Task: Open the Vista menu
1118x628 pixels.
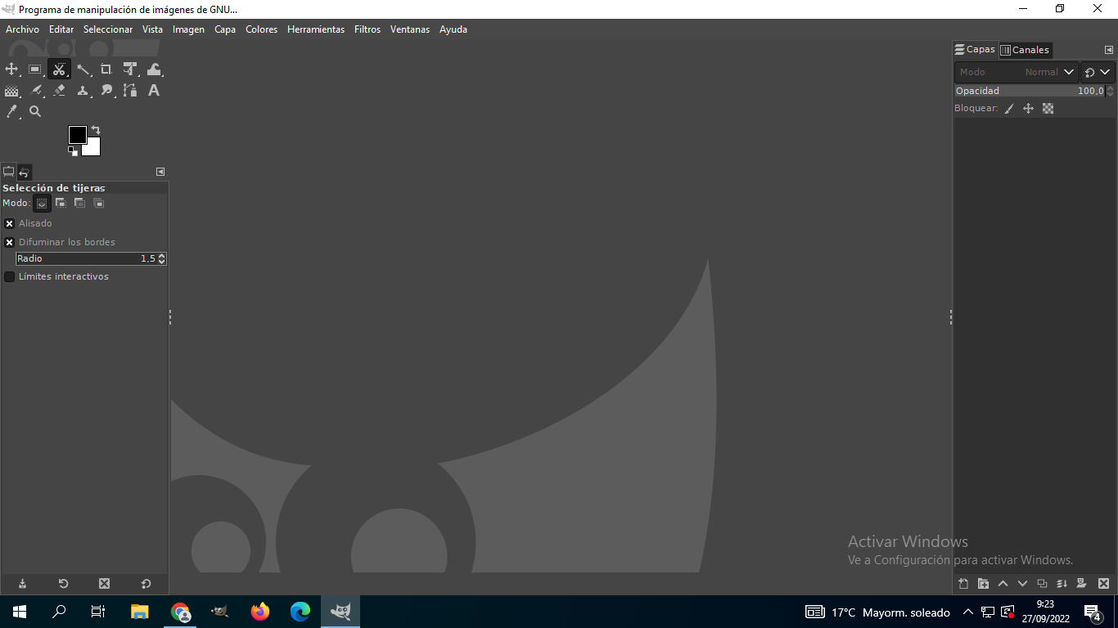Action: pos(152,29)
